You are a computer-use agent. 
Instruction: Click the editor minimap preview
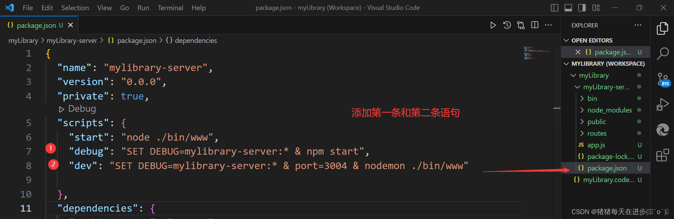click(536, 53)
